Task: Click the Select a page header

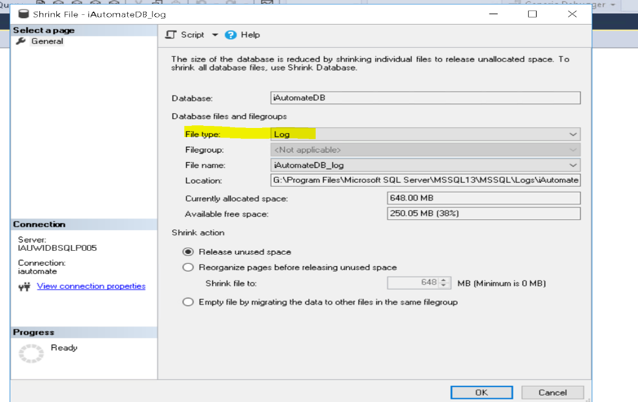Action: click(x=84, y=30)
